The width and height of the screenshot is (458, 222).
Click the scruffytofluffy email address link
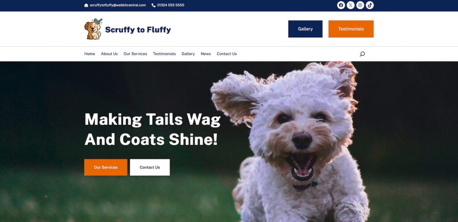pyautogui.click(x=118, y=5)
